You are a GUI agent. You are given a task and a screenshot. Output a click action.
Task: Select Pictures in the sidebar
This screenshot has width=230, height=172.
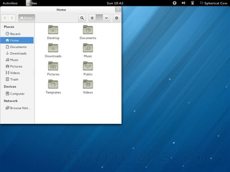coord(17,67)
